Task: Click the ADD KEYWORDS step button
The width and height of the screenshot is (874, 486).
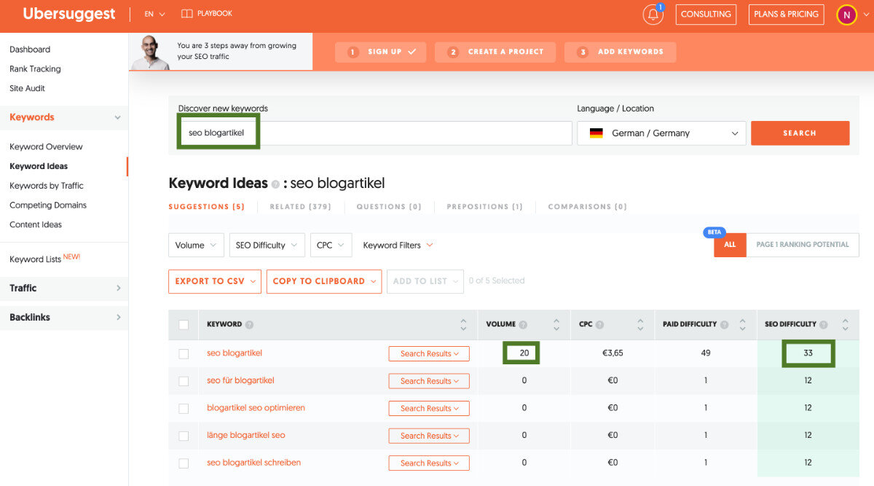Action: pos(620,52)
